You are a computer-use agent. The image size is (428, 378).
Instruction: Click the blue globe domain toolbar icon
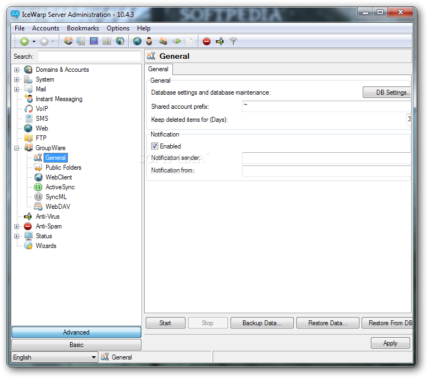[x=137, y=41]
